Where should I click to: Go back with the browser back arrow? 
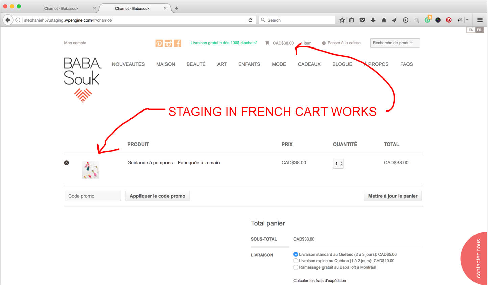[x=8, y=20]
